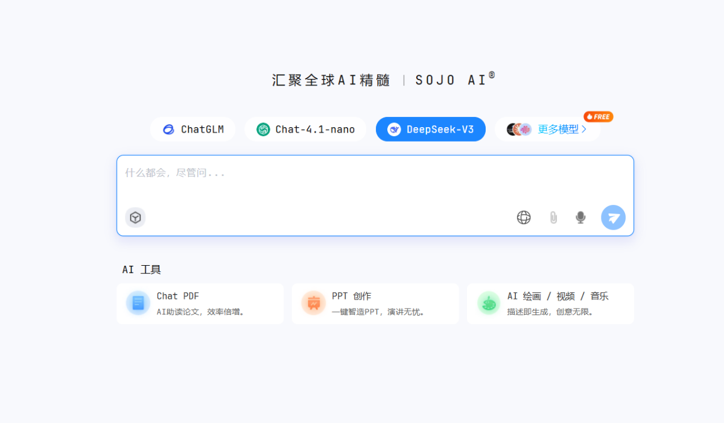Toggle web search globe icon

524,218
